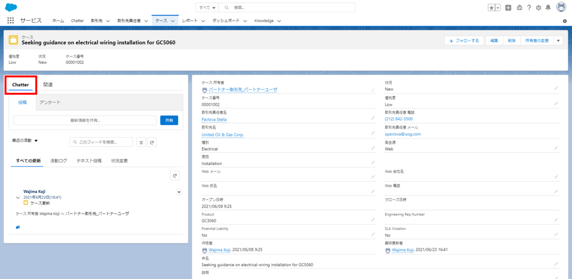Viewport: 572px width, 279px height.
Task: Click the spavlova@uog.com email link
Action: [x=403, y=134]
